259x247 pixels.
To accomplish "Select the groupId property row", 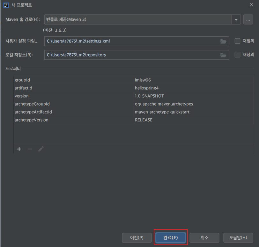I will tap(134, 80).
